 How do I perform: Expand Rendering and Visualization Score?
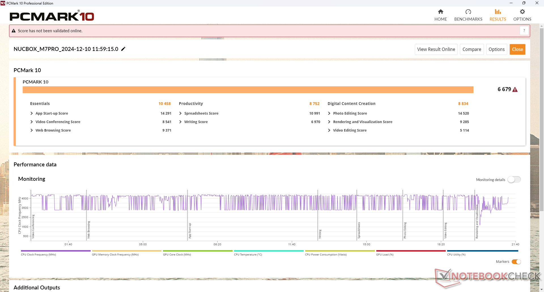click(329, 122)
